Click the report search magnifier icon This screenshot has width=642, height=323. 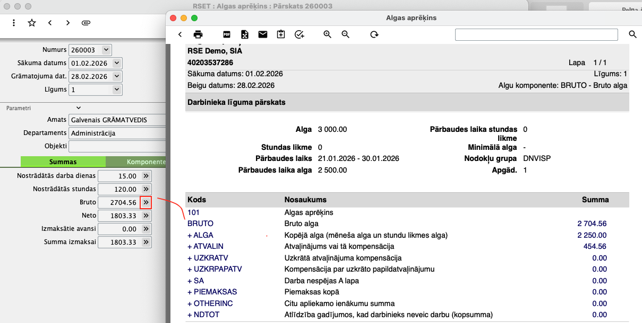[632, 34]
